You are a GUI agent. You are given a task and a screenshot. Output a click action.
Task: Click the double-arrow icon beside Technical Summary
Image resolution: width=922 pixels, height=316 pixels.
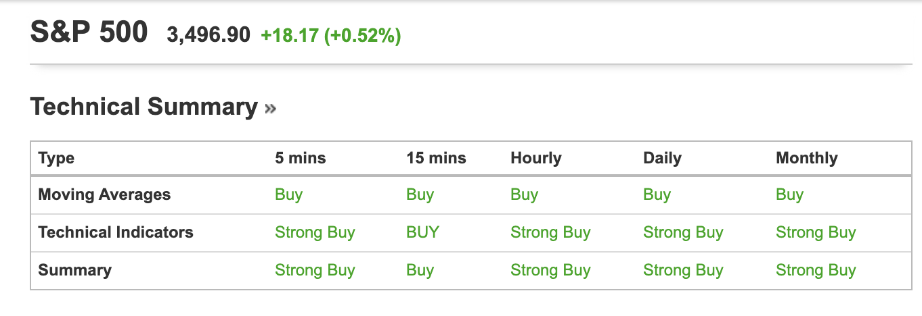[x=271, y=108]
